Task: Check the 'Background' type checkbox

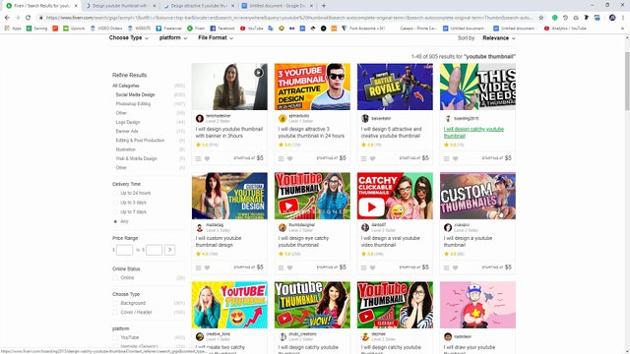Action: (115, 303)
